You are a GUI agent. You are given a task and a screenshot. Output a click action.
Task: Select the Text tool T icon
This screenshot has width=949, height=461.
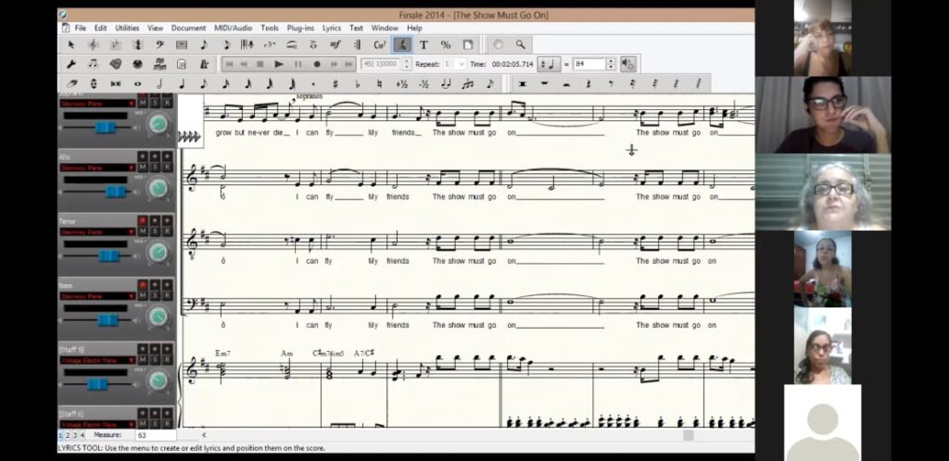(x=424, y=44)
